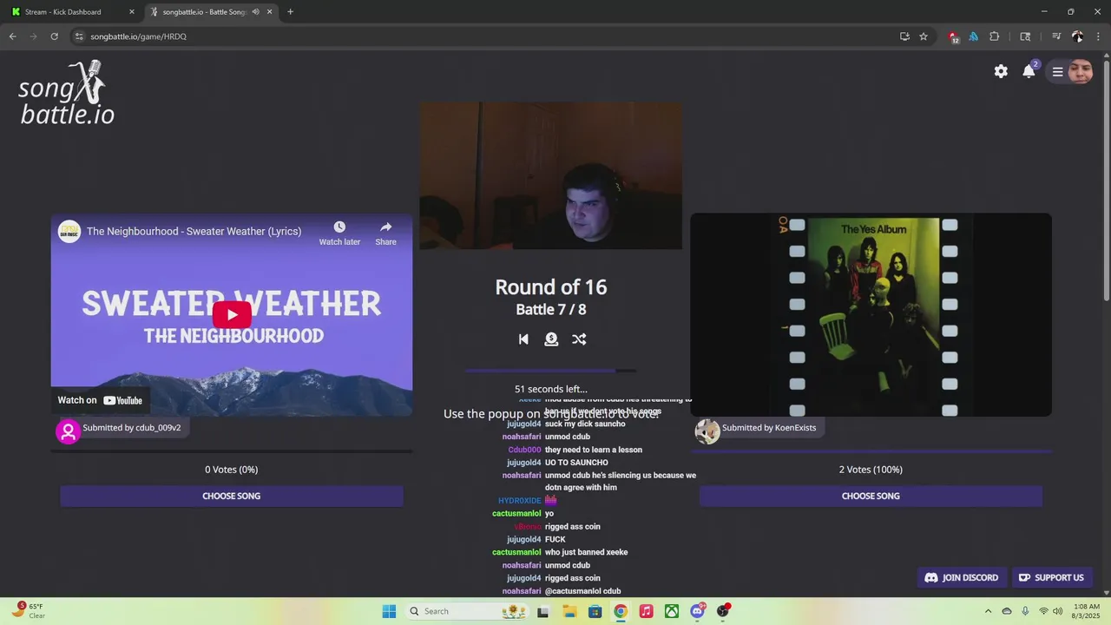The height and width of the screenshot is (625, 1111).
Task: Choose song submitted by cdub_009v2
Action: click(232, 496)
